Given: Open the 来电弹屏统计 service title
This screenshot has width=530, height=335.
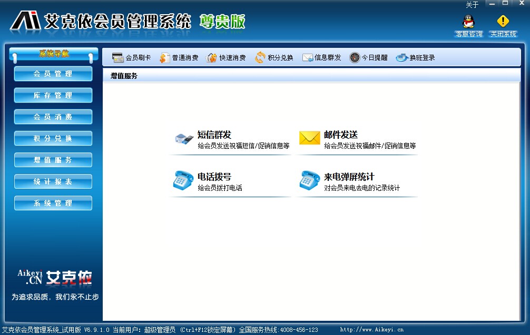Looking at the screenshot, I should tap(349, 177).
